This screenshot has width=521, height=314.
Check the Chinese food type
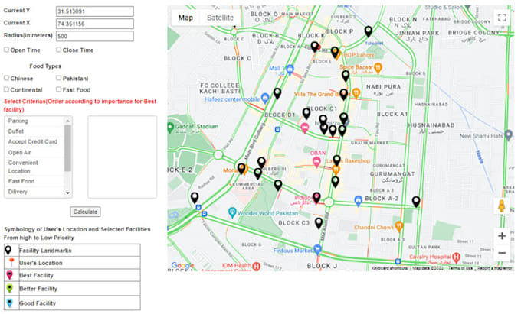(x=6, y=78)
